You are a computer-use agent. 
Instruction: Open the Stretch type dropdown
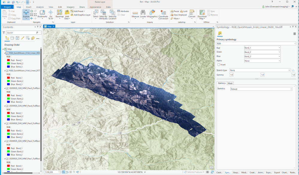(x=260, y=70)
